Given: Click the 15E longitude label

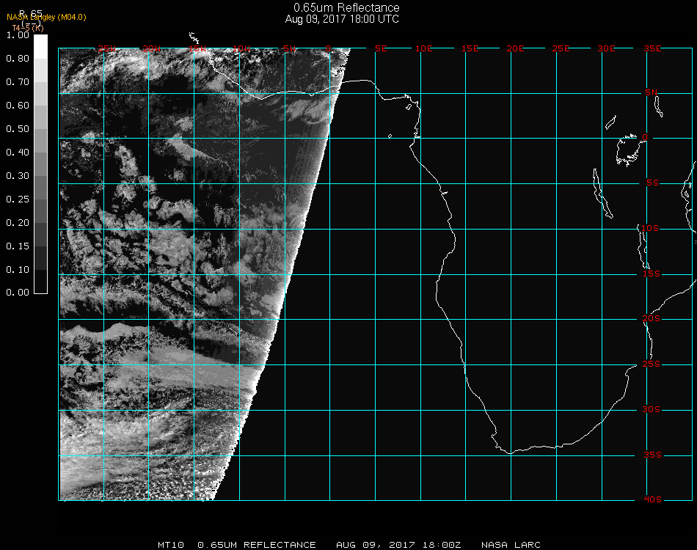Looking at the screenshot, I should pos(470,49).
